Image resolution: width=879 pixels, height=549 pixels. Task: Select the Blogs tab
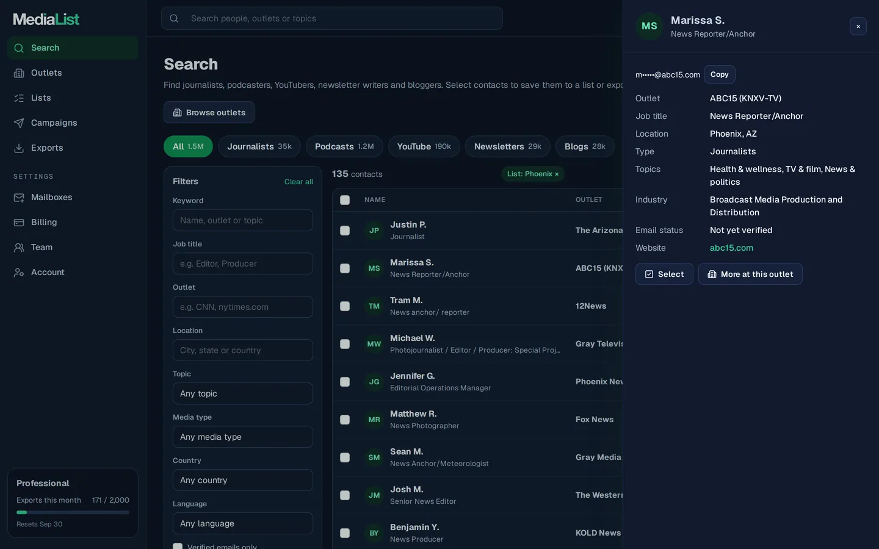click(585, 146)
